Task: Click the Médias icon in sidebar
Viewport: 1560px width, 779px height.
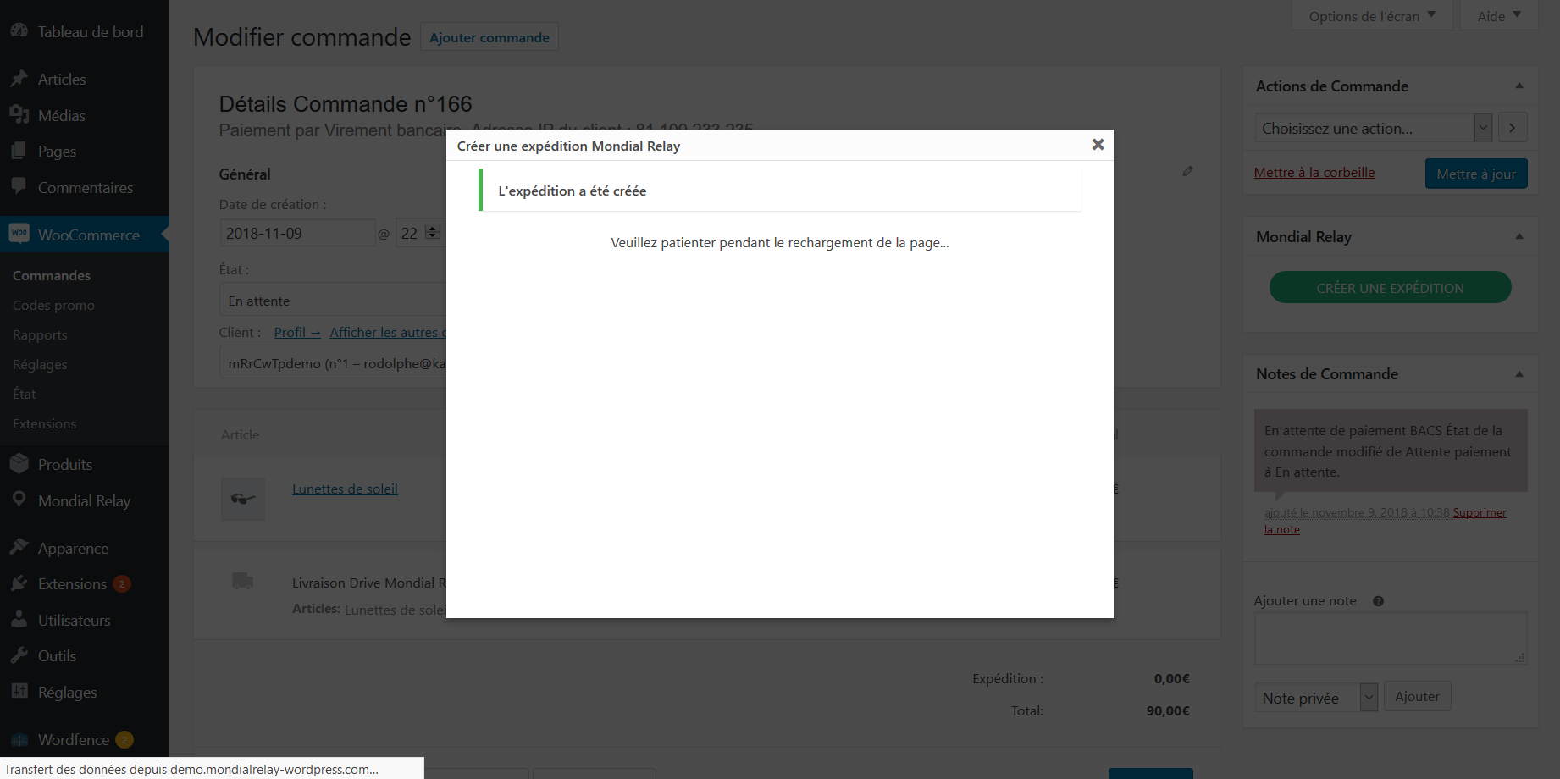Action: click(x=19, y=115)
